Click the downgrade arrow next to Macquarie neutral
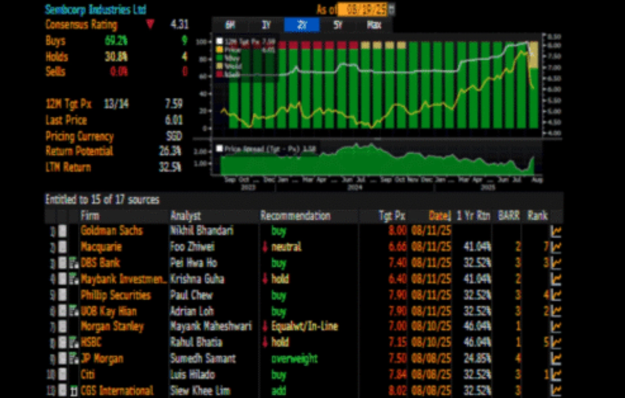The width and height of the screenshot is (625, 398). (265, 247)
